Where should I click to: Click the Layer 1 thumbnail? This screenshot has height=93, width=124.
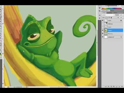pyautogui.click(x=106, y=30)
